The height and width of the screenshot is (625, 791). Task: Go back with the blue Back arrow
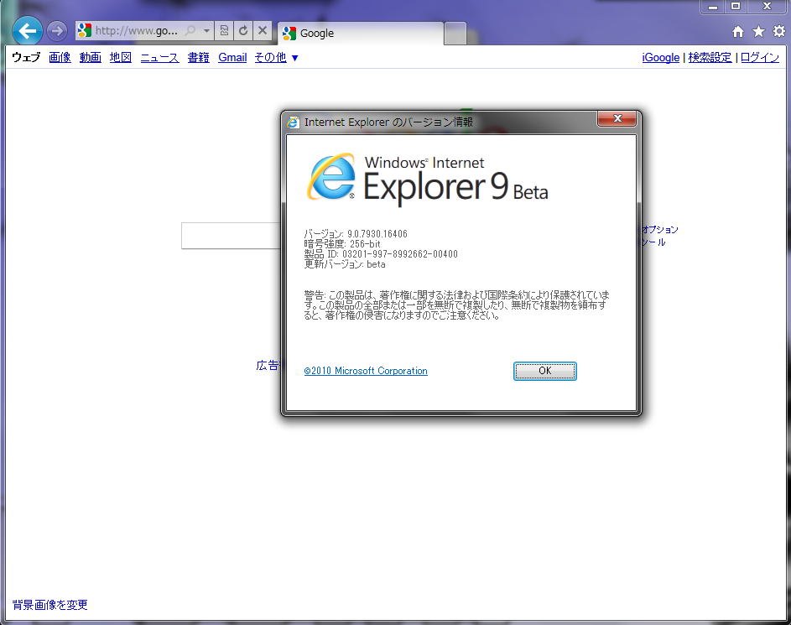[x=27, y=31]
